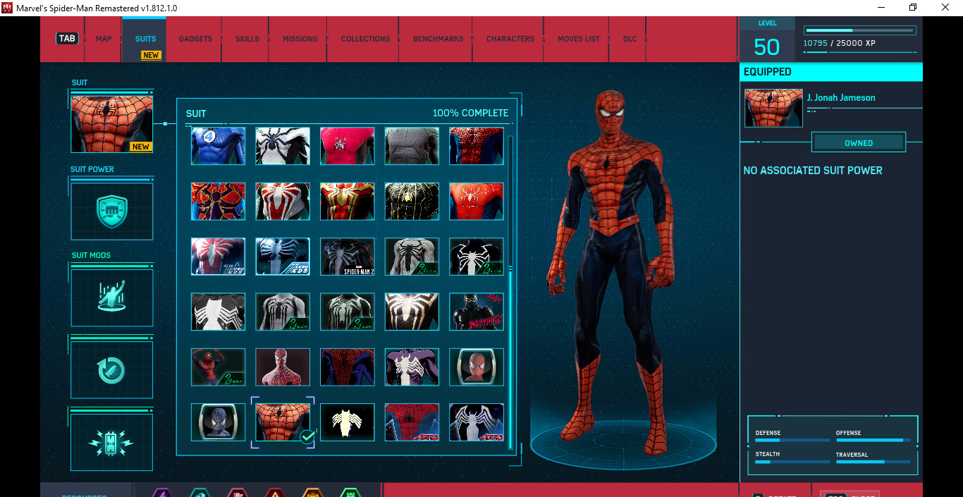Screen dimensions: 963x497
Task: Click the purple hexagonal resource token icon
Action: point(161,493)
